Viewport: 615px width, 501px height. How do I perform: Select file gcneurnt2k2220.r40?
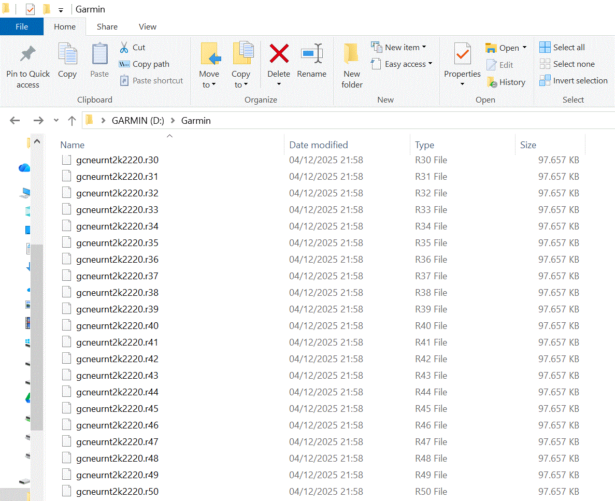pos(117,326)
